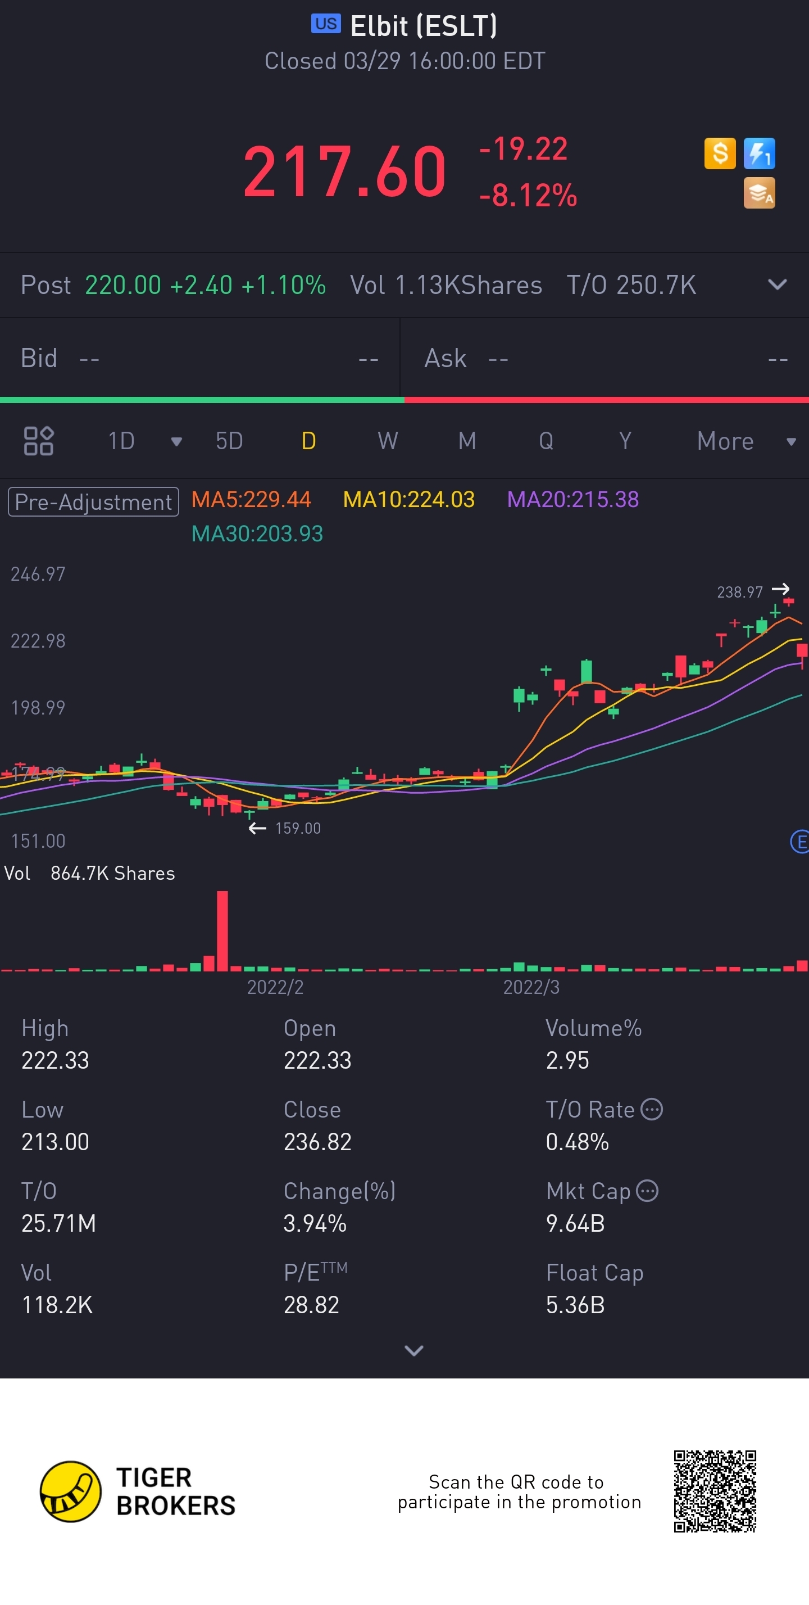This screenshot has height=1605, width=809.
Task: Open T/O Rate info bubble icon
Action: (652, 1110)
